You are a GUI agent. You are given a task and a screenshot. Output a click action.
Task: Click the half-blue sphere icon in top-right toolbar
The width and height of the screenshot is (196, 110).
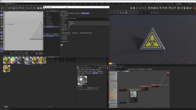click(x=143, y=8)
